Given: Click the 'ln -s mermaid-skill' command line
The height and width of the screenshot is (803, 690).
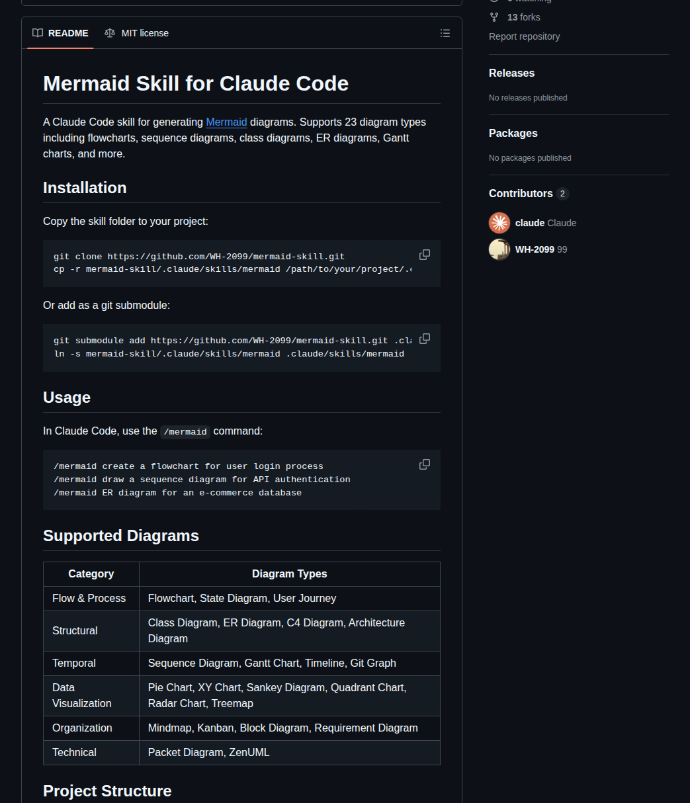Looking at the screenshot, I should click(229, 354).
